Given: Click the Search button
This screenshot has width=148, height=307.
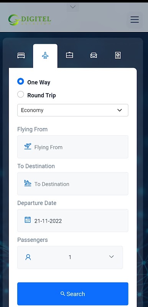Looking at the screenshot, I should 73,294.
